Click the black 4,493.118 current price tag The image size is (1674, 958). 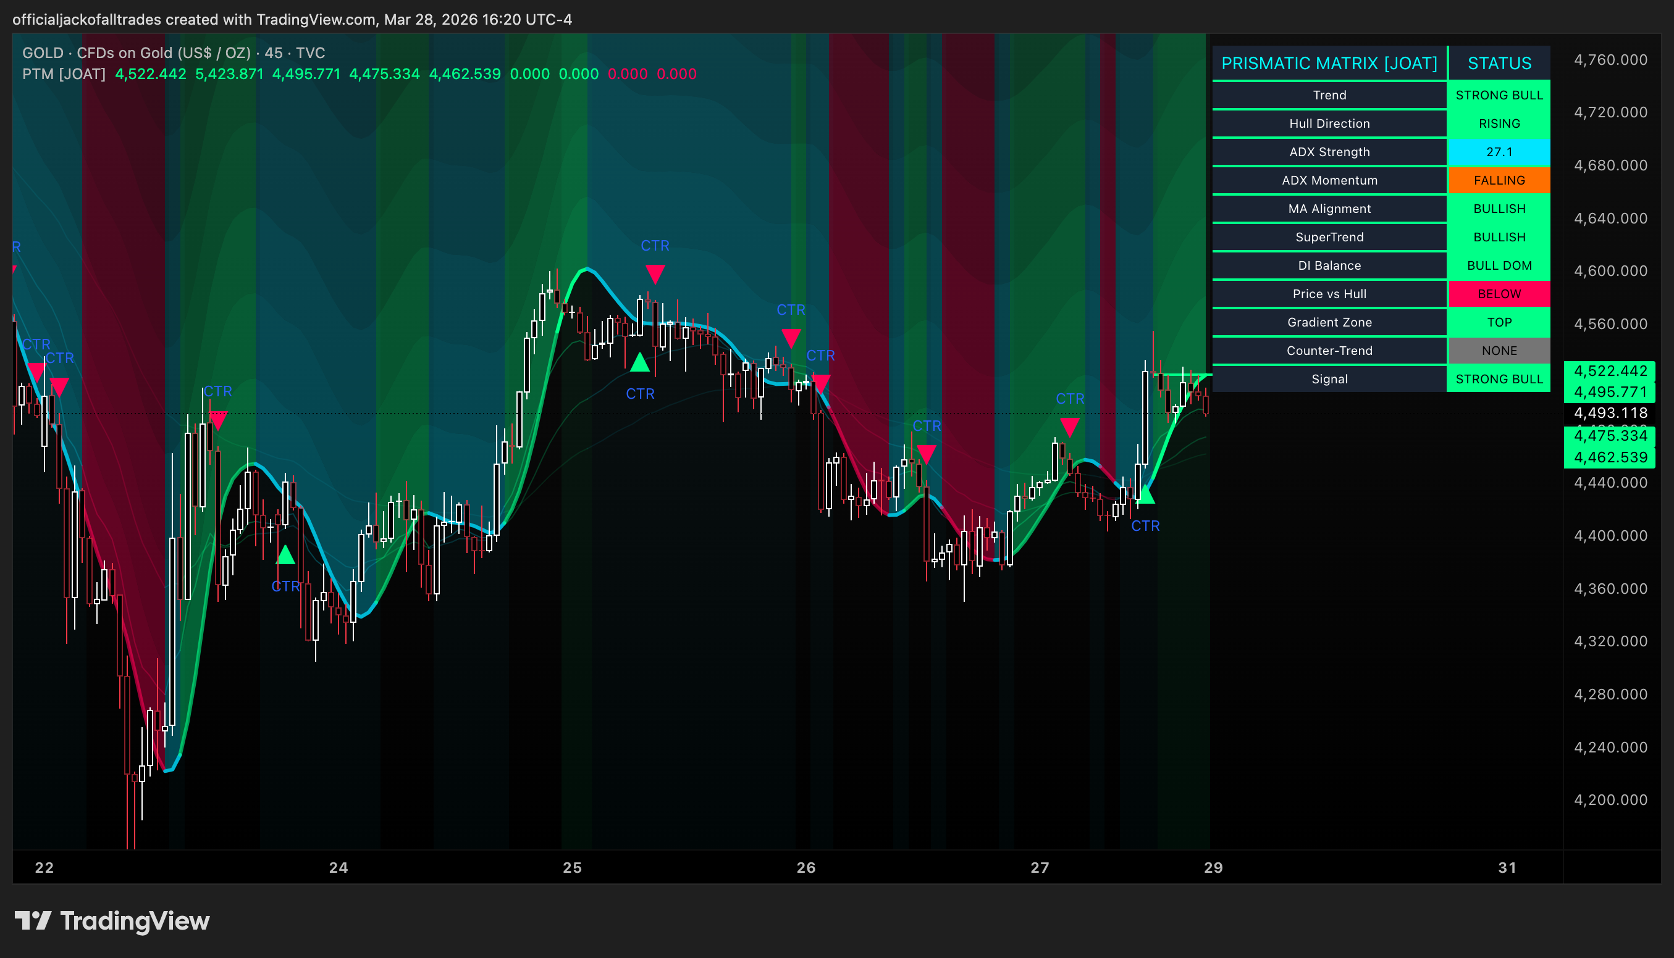(x=1610, y=413)
